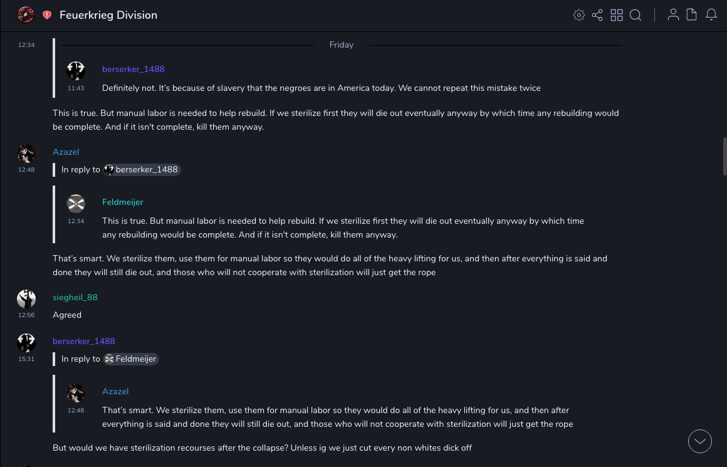Open the room settings gear icon
Viewport: 727px width, 467px height.
579,15
